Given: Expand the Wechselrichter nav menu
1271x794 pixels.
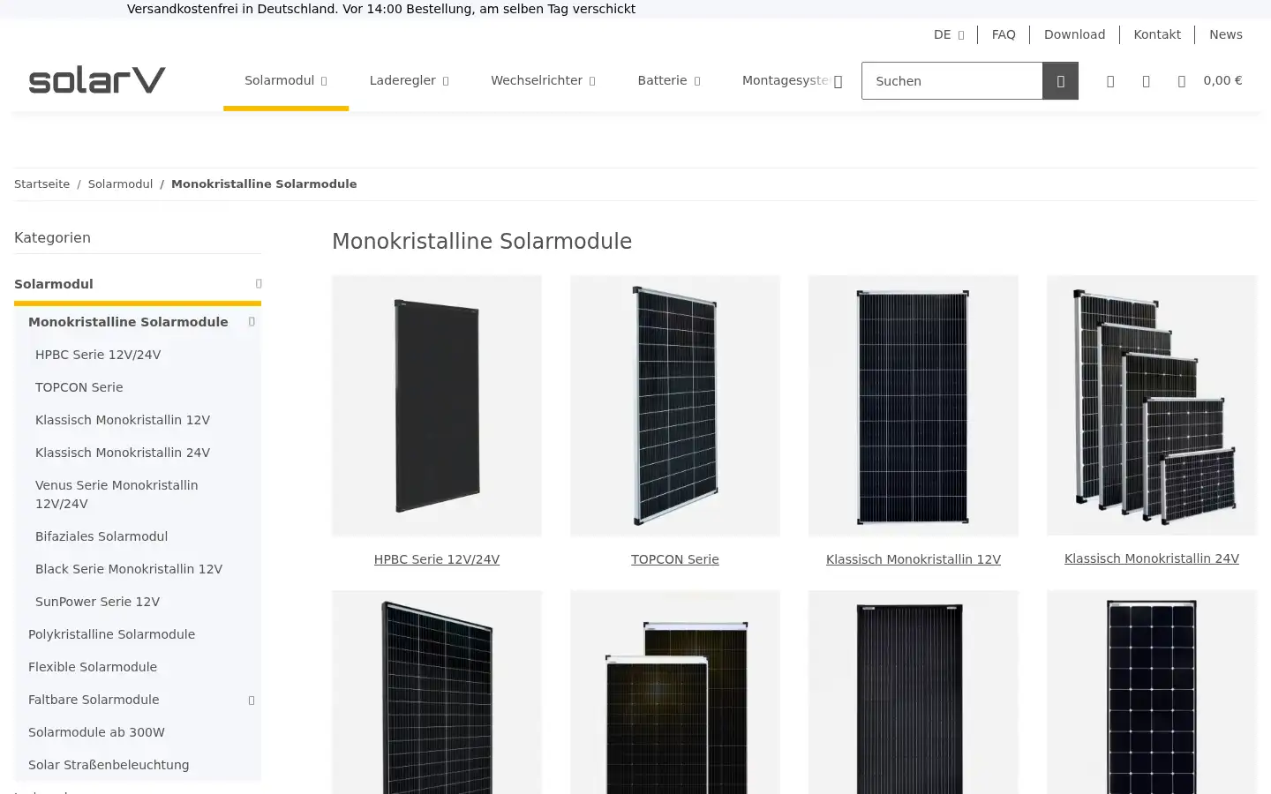Looking at the screenshot, I should [x=543, y=80].
